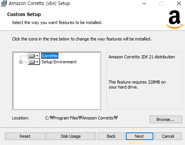Click the 'This feature requires 328MB' text
Image resolution: width=185 pixels, height=145 pixels.
click(137, 85)
